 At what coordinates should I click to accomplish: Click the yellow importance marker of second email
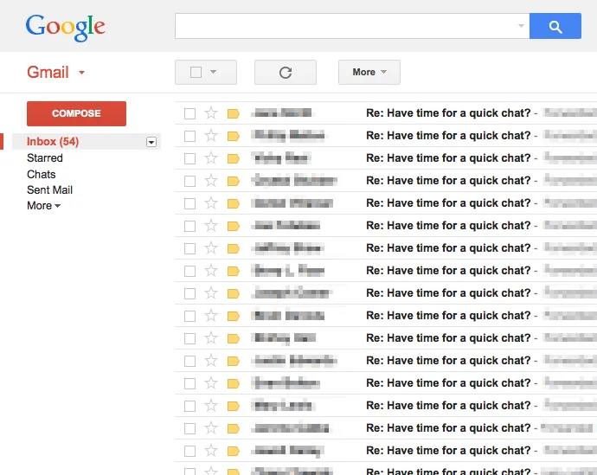pyautogui.click(x=233, y=136)
